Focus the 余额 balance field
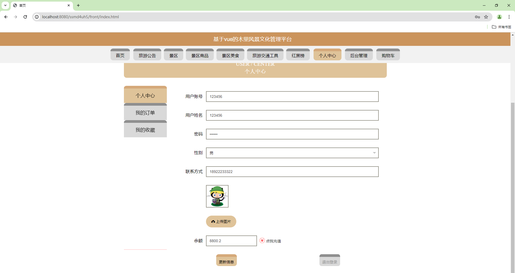This screenshot has width=515, height=273. click(231, 241)
